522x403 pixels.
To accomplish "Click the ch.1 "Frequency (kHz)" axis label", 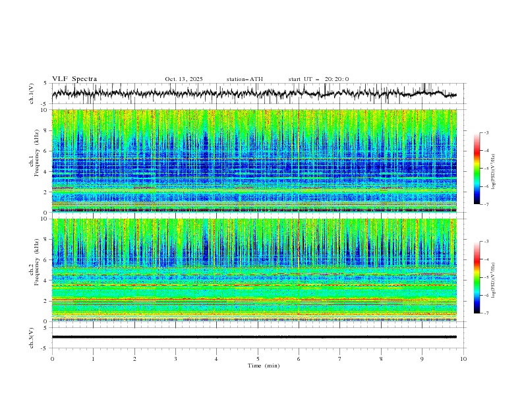I will tap(37, 153).
